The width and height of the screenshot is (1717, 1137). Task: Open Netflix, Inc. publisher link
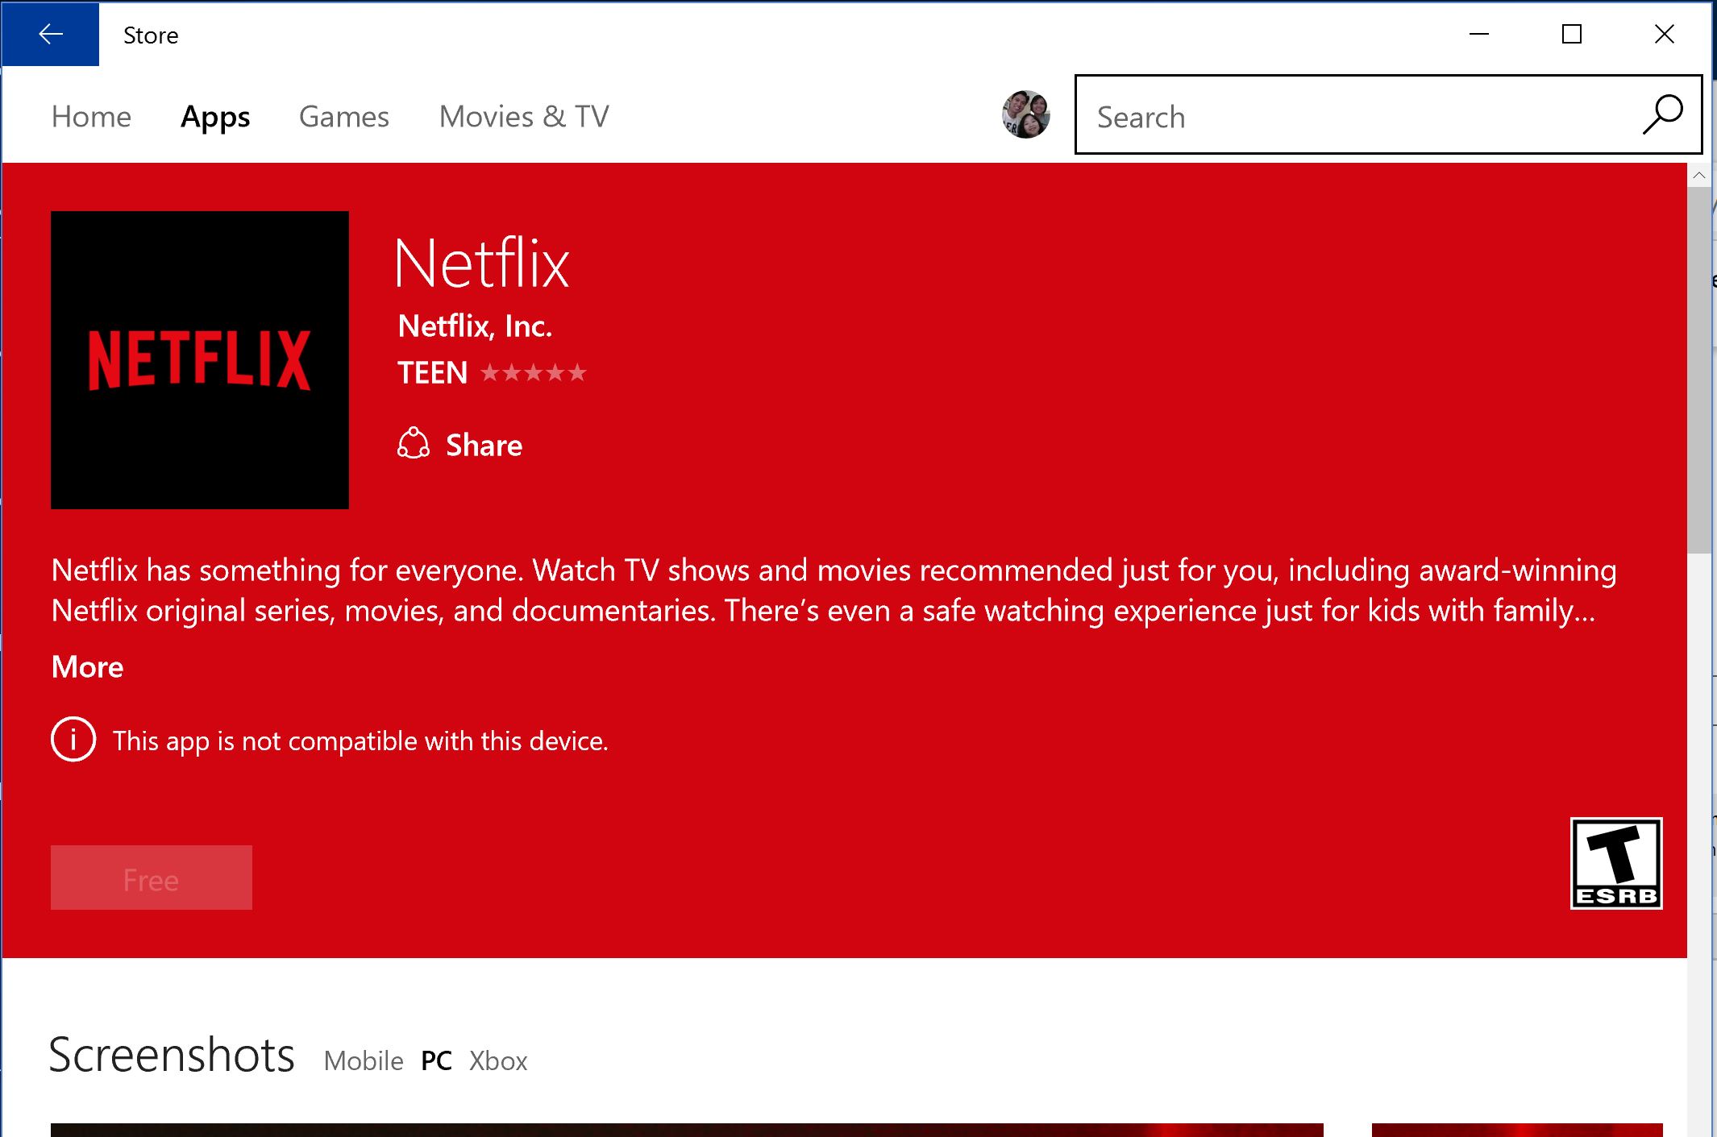click(475, 326)
